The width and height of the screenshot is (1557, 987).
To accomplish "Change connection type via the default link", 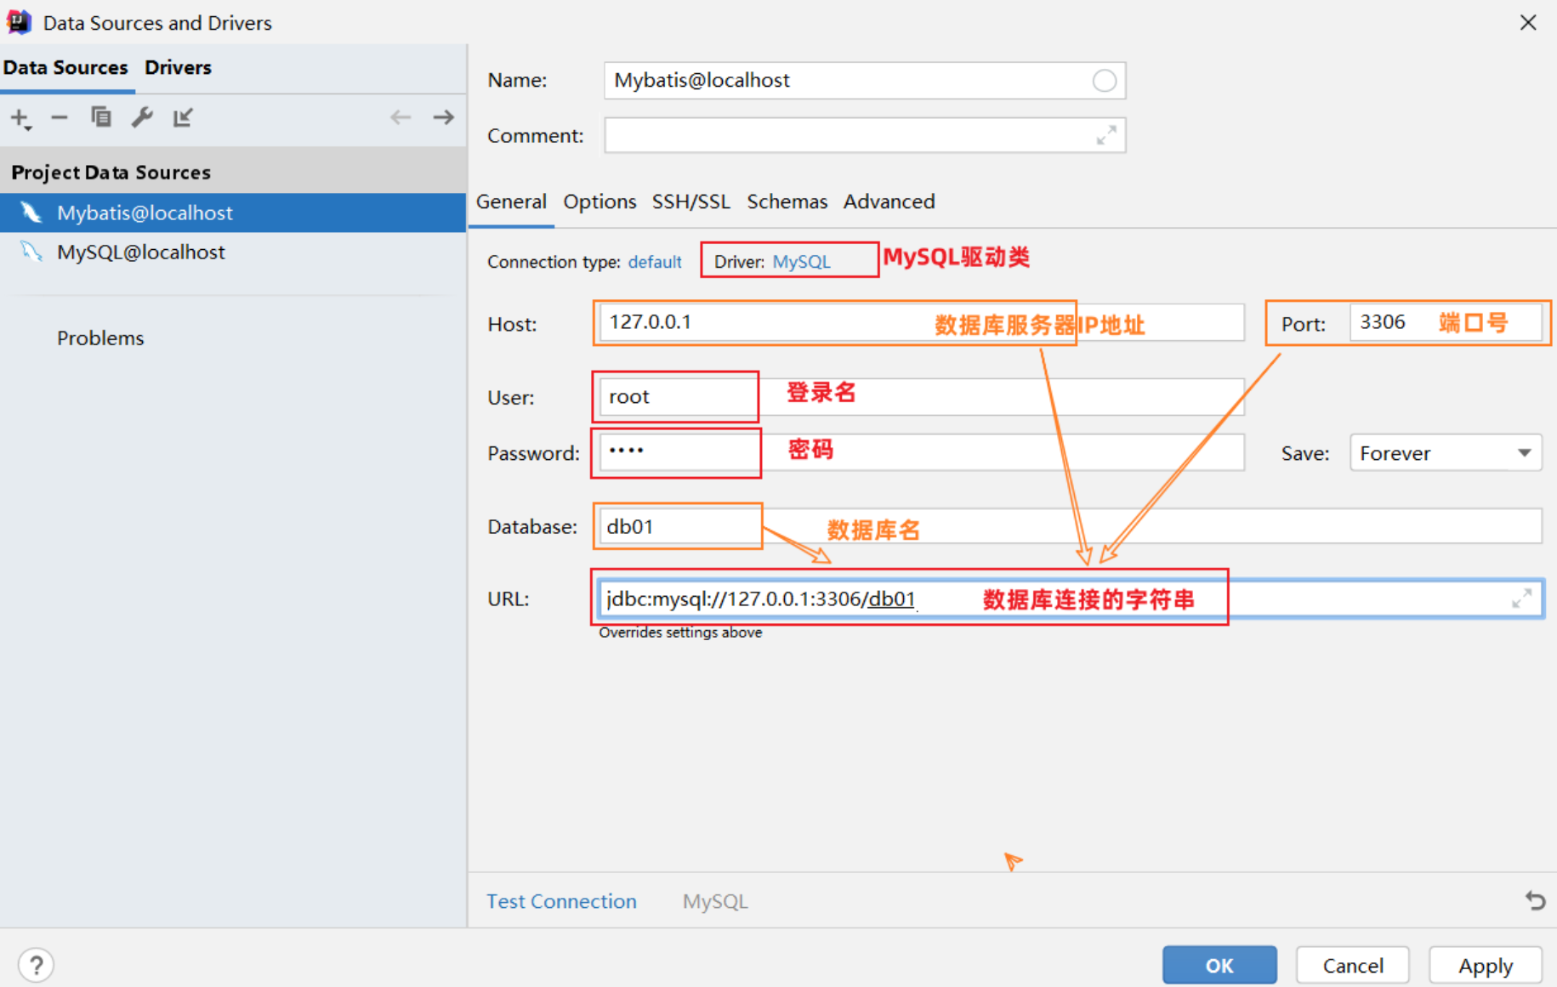I will point(654,262).
